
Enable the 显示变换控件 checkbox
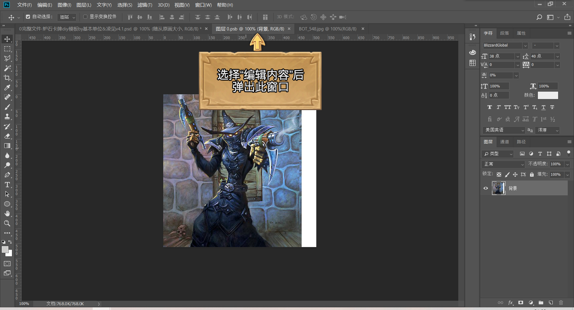tap(85, 17)
